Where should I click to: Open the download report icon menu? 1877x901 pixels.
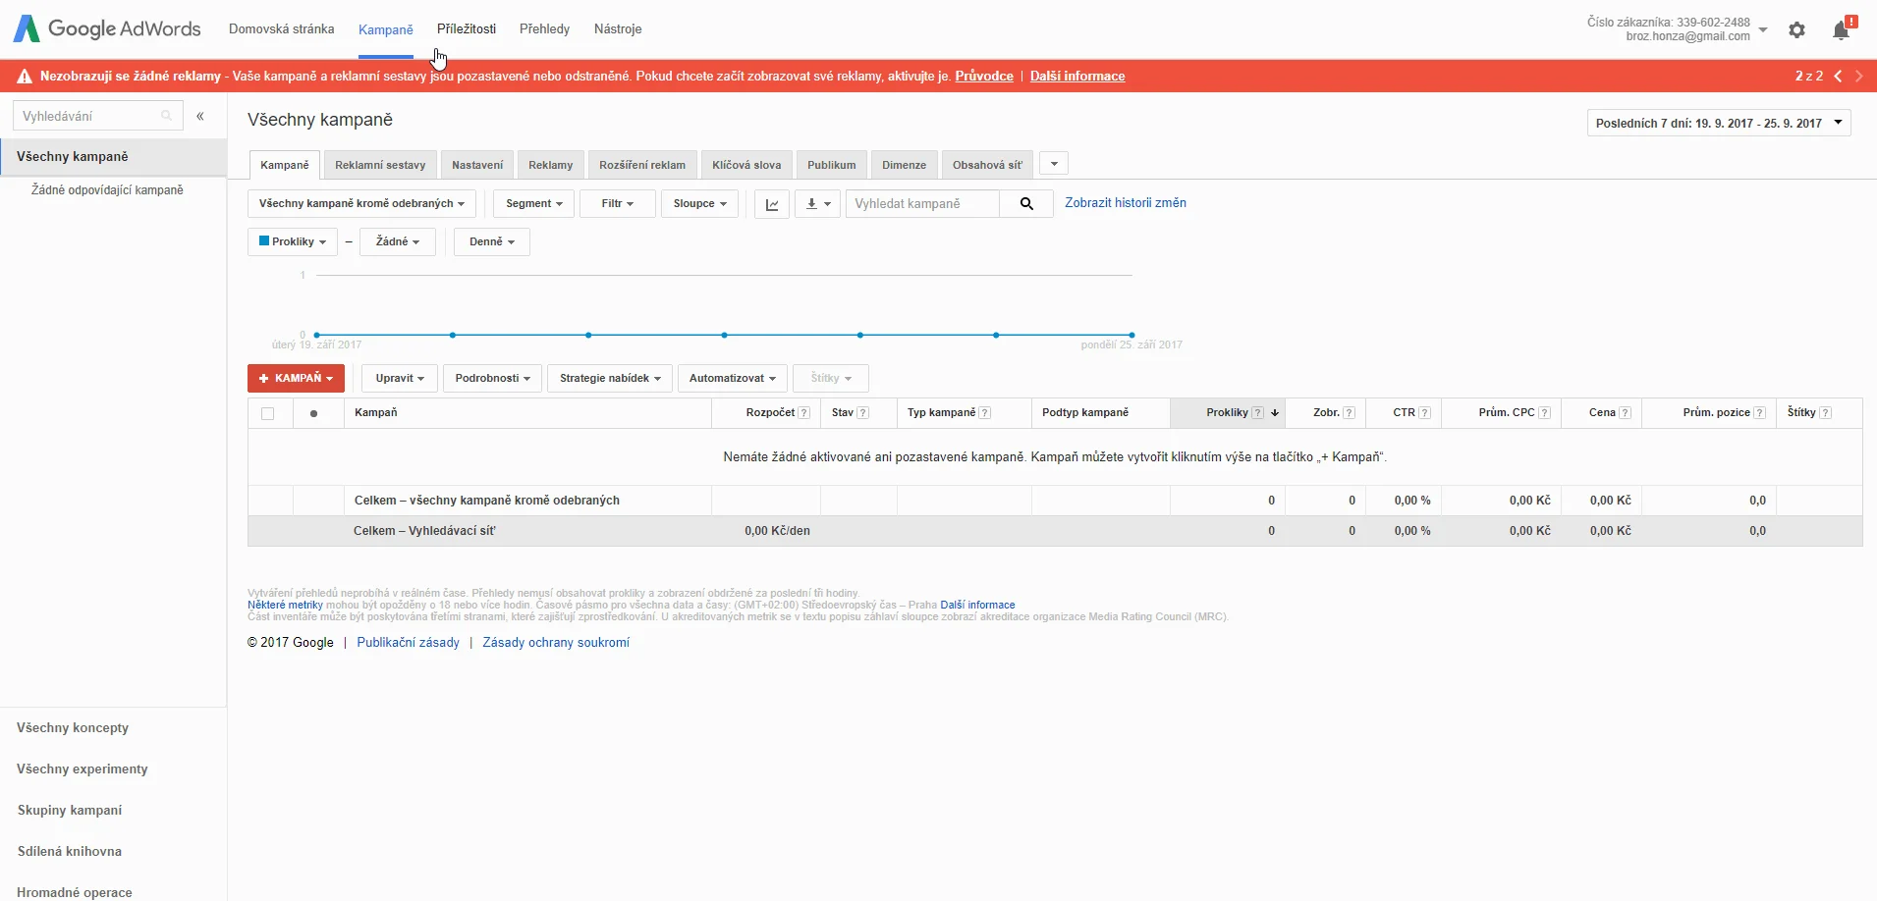[817, 204]
